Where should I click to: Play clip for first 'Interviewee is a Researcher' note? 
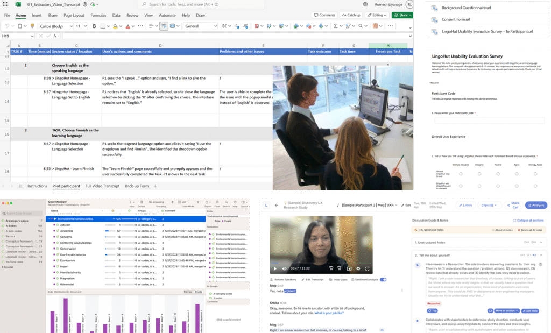[x=418, y=265]
